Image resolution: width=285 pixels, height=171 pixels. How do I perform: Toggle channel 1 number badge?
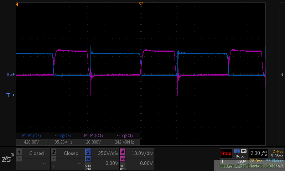click(19, 152)
